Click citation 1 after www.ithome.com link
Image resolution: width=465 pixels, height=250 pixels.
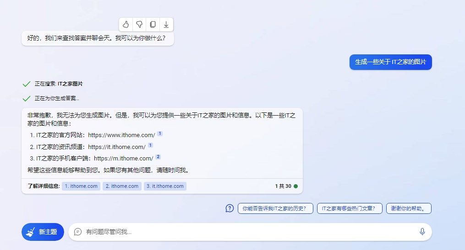(160, 133)
